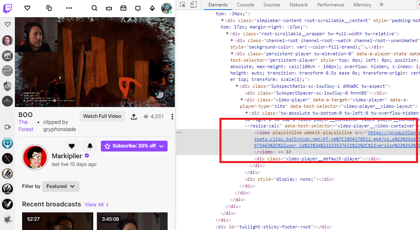This screenshot has width=420, height=230.
Task: Open the video src URL link
Action: (x=337, y=139)
